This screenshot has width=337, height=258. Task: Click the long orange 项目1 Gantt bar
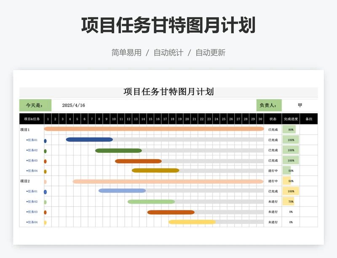click(154, 129)
